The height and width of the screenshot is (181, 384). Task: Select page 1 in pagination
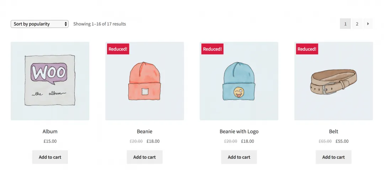[345, 24]
